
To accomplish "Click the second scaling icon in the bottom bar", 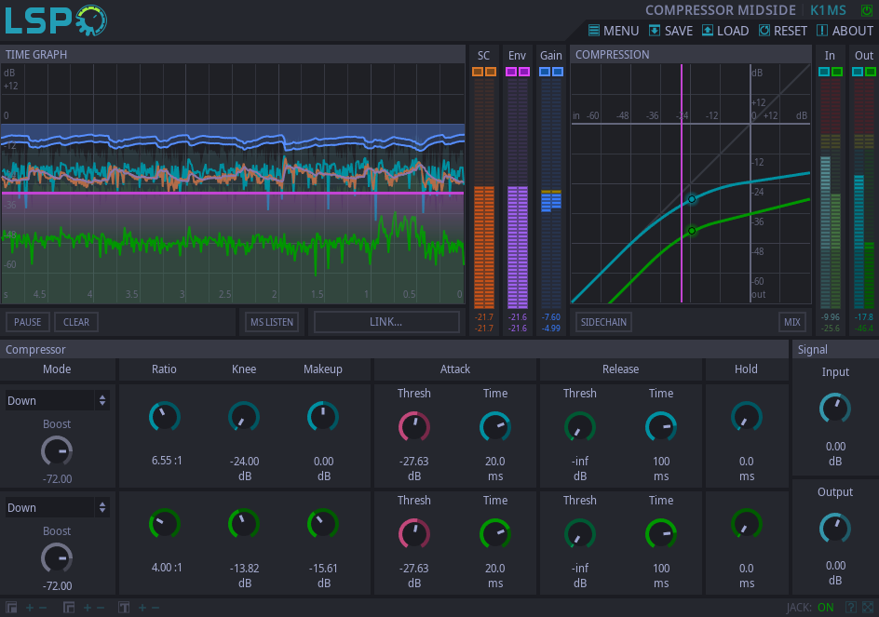I will pyautogui.click(x=69, y=608).
